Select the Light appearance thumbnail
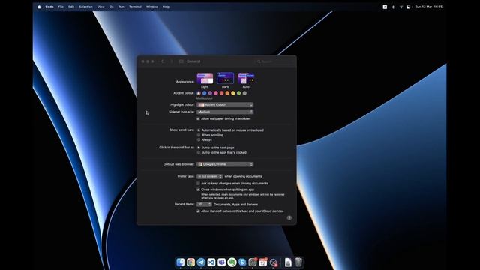 coord(205,78)
